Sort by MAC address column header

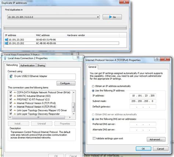[51, 35]
